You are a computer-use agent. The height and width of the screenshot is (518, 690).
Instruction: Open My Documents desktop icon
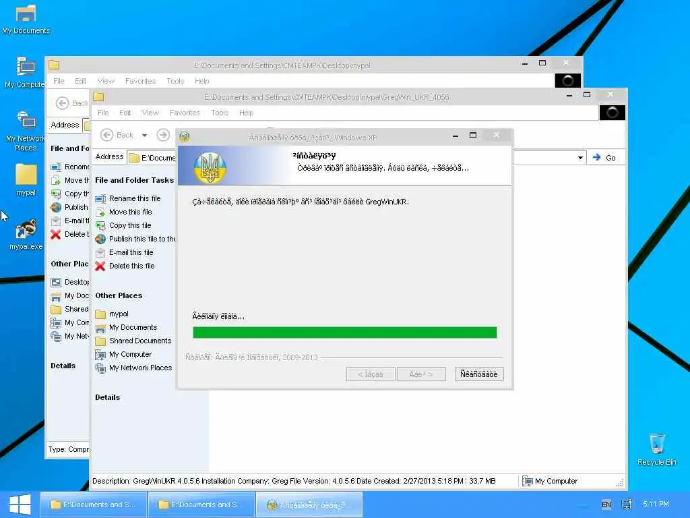click(x=26, y=20)
